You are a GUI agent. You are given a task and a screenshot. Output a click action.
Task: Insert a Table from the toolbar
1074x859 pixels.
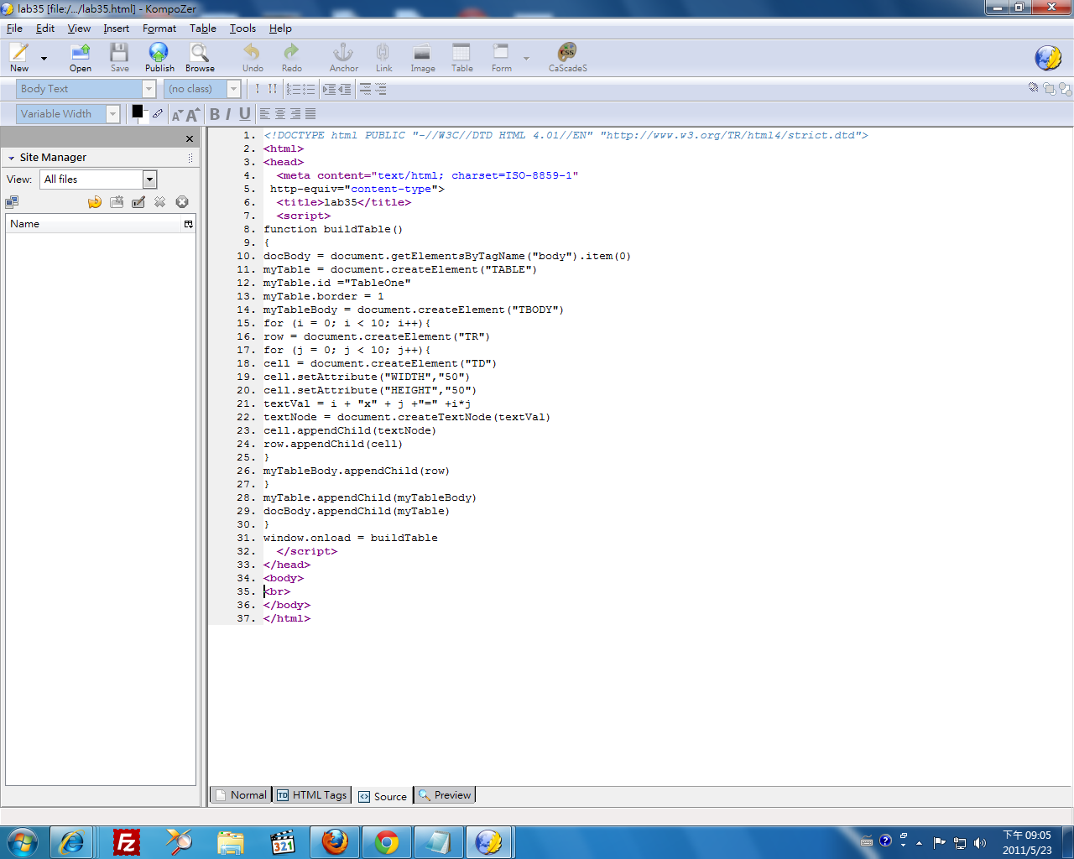click(x=461, y=57)
